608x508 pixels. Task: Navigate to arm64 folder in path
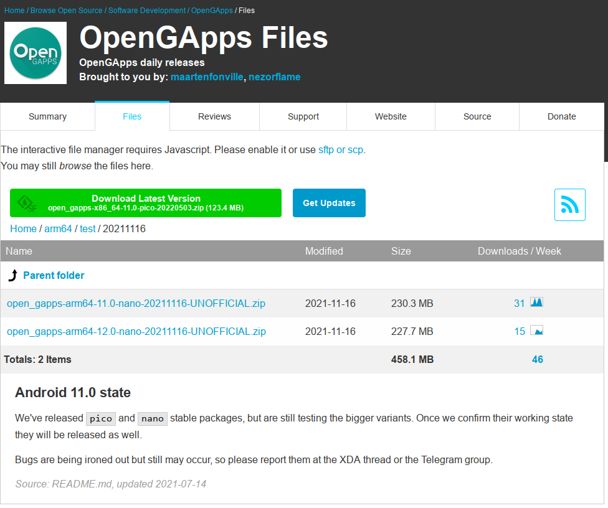pos(58,228)
